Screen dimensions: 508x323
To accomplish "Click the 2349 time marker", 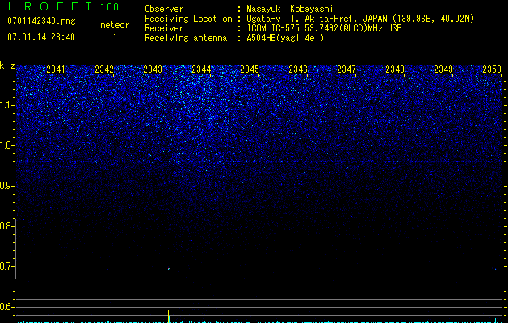I will (443, 69).
